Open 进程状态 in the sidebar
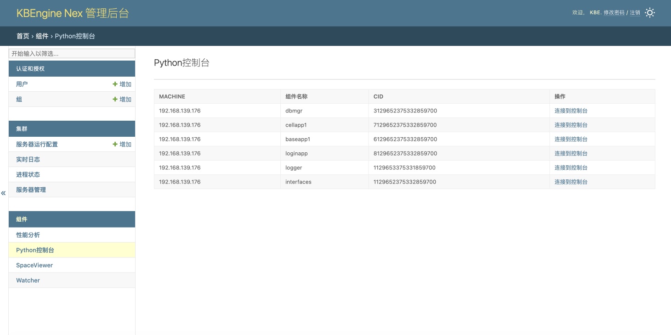 (28, 175)
